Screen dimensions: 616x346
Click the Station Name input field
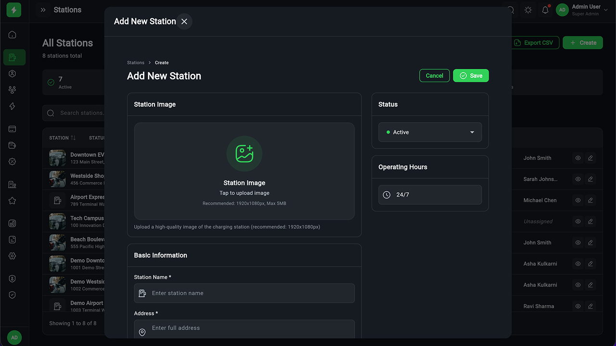tap(244, 293)
